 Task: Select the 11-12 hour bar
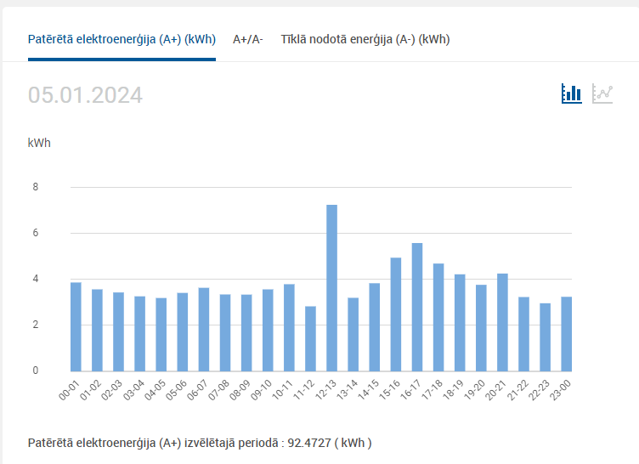pos(310,339)
